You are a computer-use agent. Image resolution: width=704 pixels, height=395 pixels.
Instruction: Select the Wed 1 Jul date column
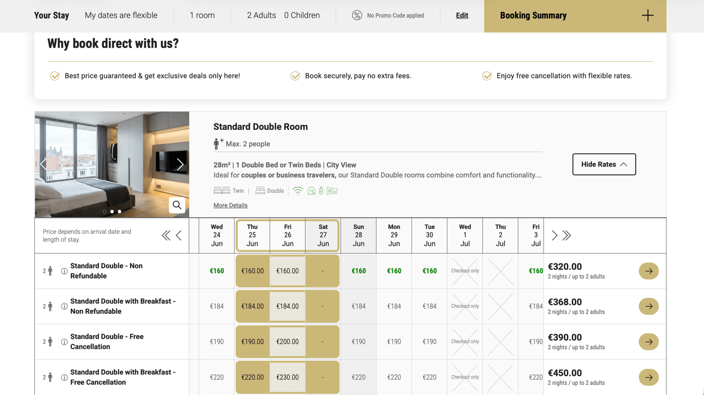point(465,235)
